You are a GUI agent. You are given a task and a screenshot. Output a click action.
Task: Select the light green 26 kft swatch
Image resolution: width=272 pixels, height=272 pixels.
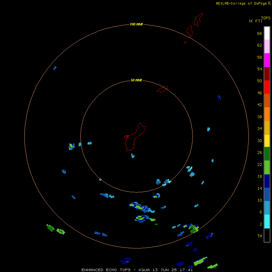coord(267,167)
